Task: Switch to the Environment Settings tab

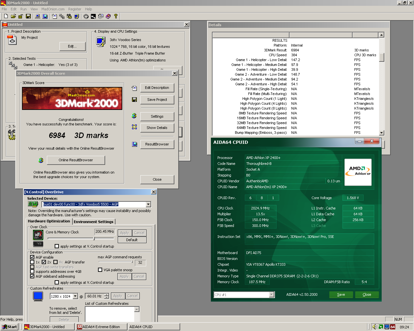Action: tap(93, 222)
